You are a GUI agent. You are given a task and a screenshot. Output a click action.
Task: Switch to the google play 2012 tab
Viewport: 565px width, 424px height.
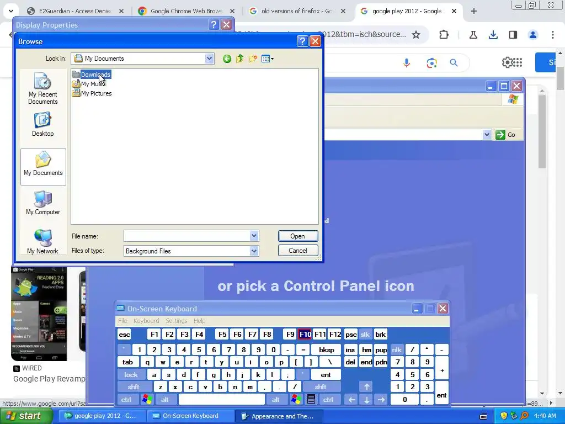click(x=409, y=11)
